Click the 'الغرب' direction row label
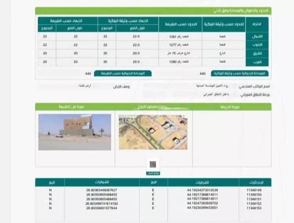The image size is (294, 223). coord(258,62)
